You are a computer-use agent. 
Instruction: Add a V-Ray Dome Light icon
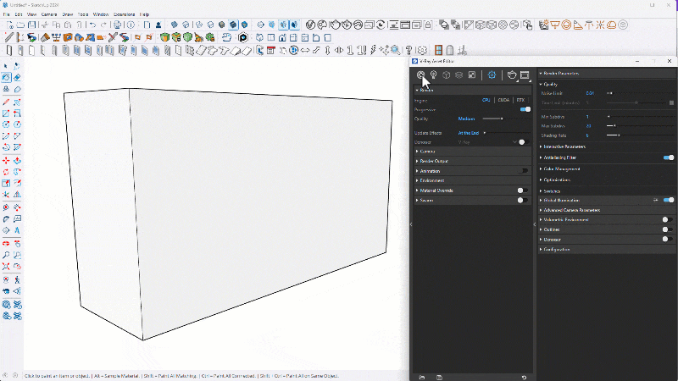(611, 25)
